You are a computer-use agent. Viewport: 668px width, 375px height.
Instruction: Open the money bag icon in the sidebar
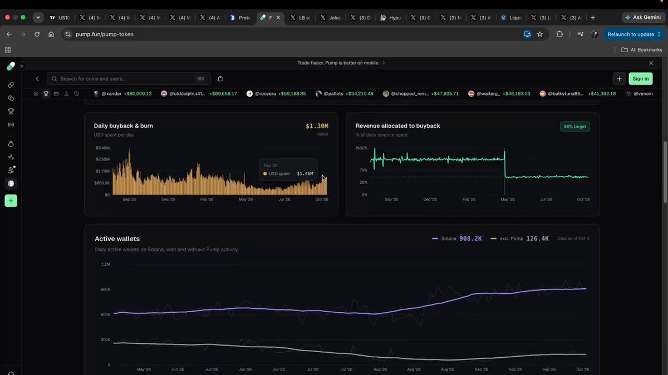pyautogui.click(x=11, y=144)
